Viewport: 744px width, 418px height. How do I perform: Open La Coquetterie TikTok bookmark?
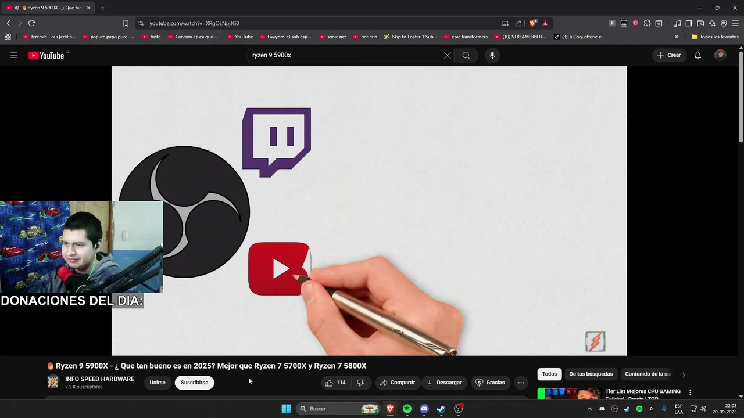tap(580, 37)
